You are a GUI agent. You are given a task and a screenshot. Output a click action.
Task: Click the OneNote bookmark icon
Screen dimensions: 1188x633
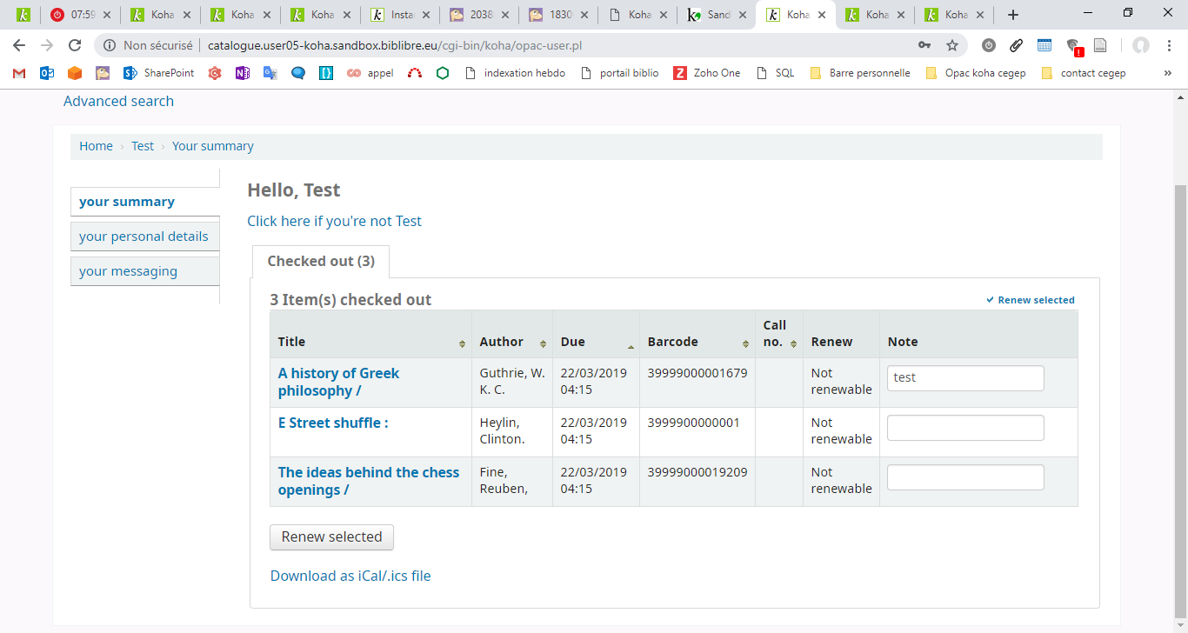tap(243, 73)
